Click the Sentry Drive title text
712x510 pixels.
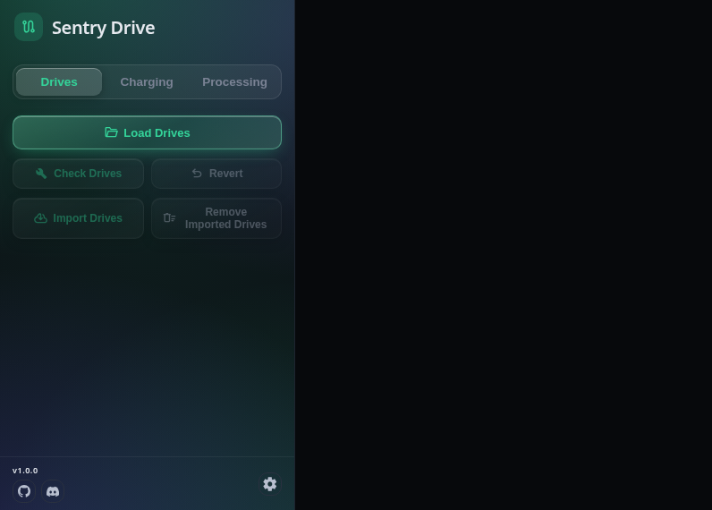tap(104, 28)
